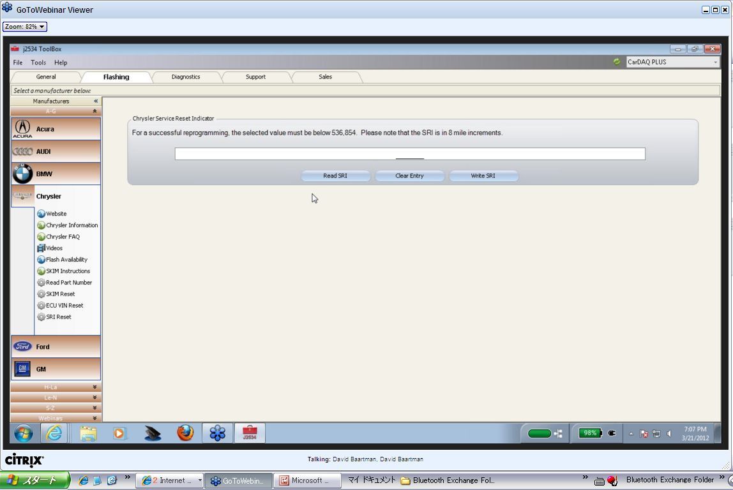
Task: Open the media player taskbar icon
Action: click(x=119, y=433)
